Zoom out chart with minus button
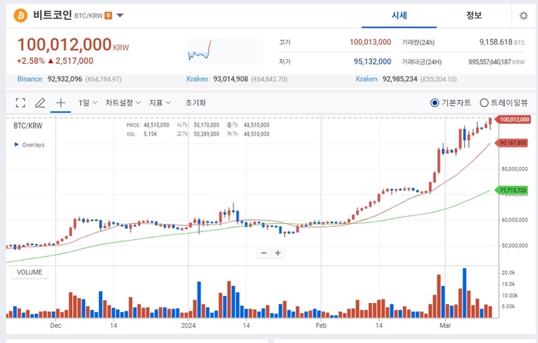This screenshot has height=343, width=538. pos(264,253)
